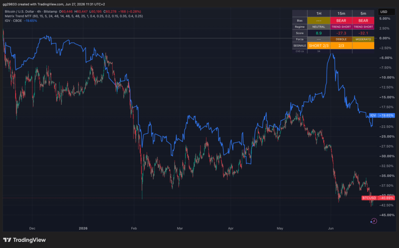Click the May label on the time axis

[280, 228]
